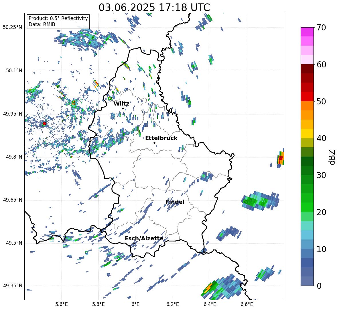
Task: Click the 49.65°N latitude label
Action: point(13,200)
